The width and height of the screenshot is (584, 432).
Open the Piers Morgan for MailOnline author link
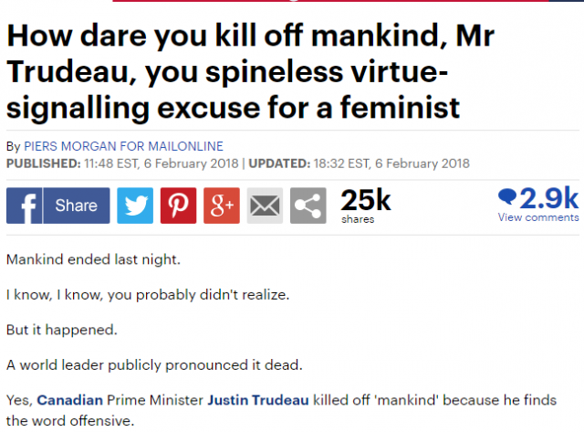click(124, 146)
